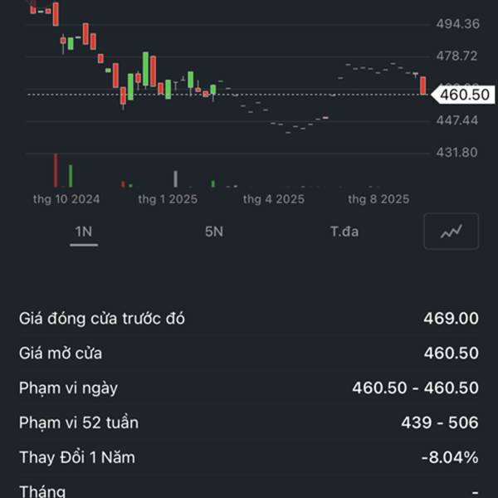Image resolution: width=498 pixels, height=498 pixels.
Task: Switch to the 5N time range tab
Action: 214,232
